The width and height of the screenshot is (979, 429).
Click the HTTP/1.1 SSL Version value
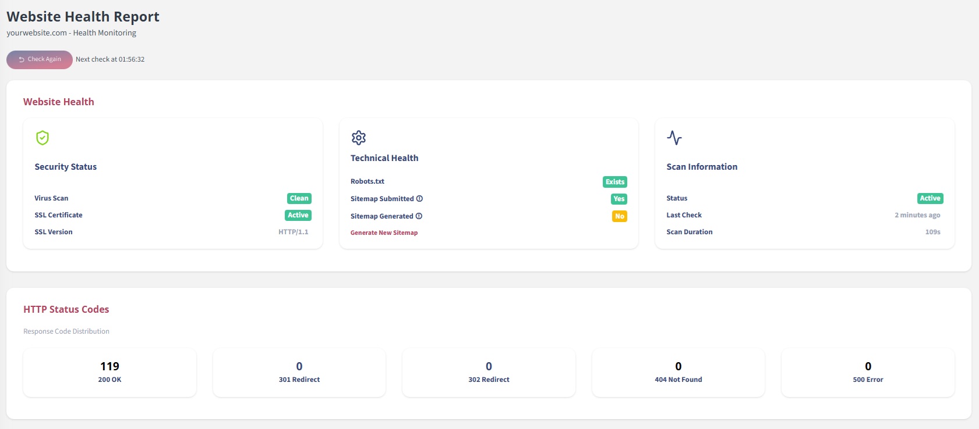tap(293, 232)
